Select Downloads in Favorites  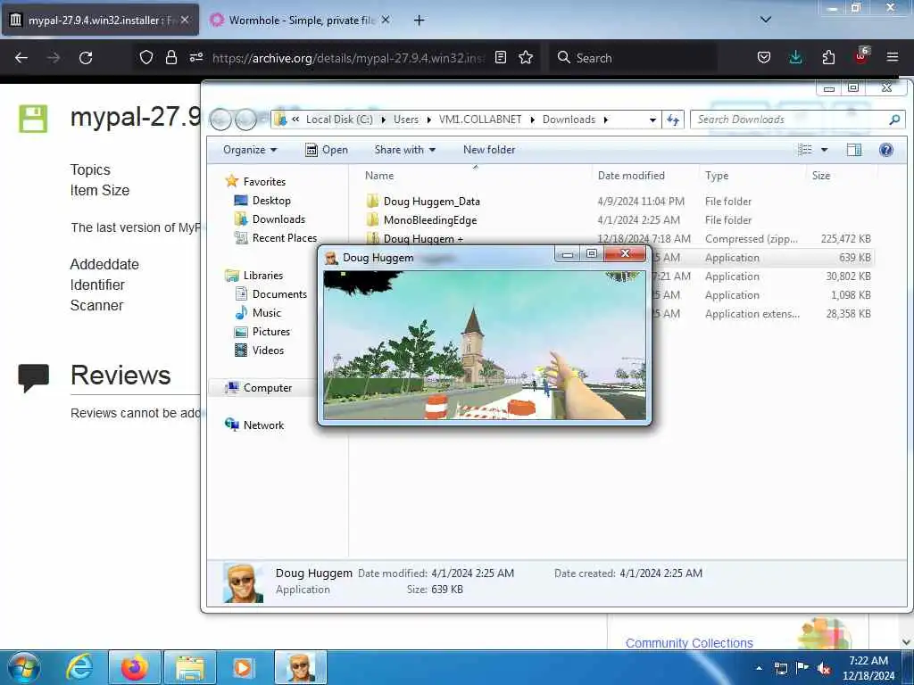[278, 219]
